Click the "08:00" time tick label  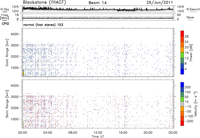[73, 133]
